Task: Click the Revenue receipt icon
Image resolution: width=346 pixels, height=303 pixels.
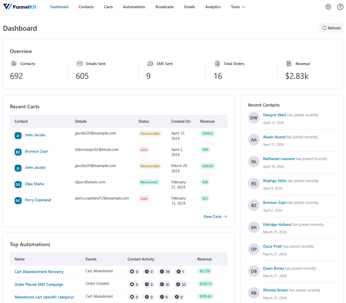Action: 289,64
